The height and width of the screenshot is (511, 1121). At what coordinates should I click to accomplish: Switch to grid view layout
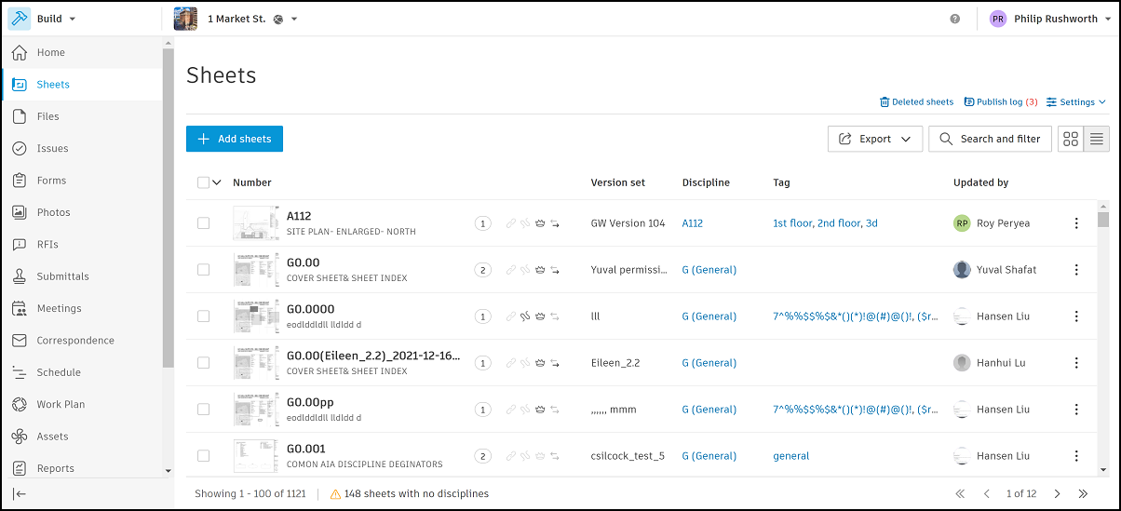pyautogui.click(x=1071, y=139)
